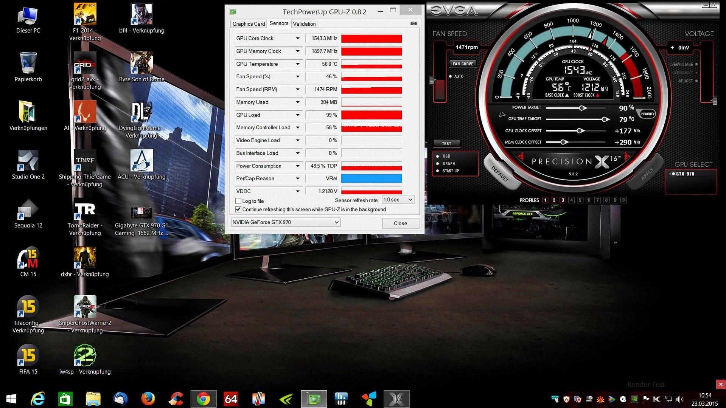Click the Windows Start button
This screenshot has width=726, height=408.
tap(11, 399)
